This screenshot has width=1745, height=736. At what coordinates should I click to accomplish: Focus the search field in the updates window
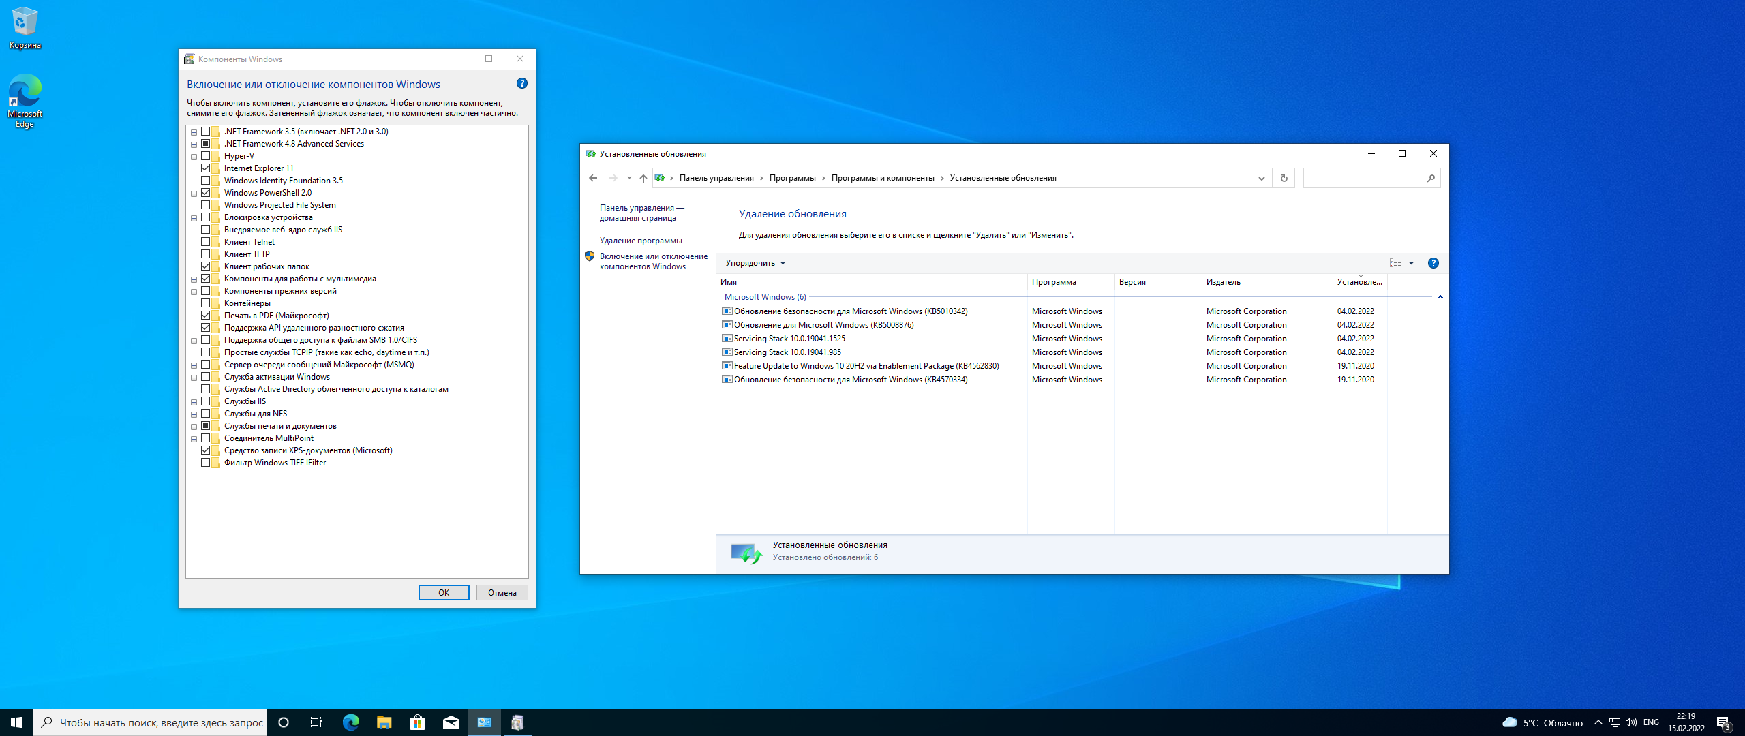(1365, 178)
